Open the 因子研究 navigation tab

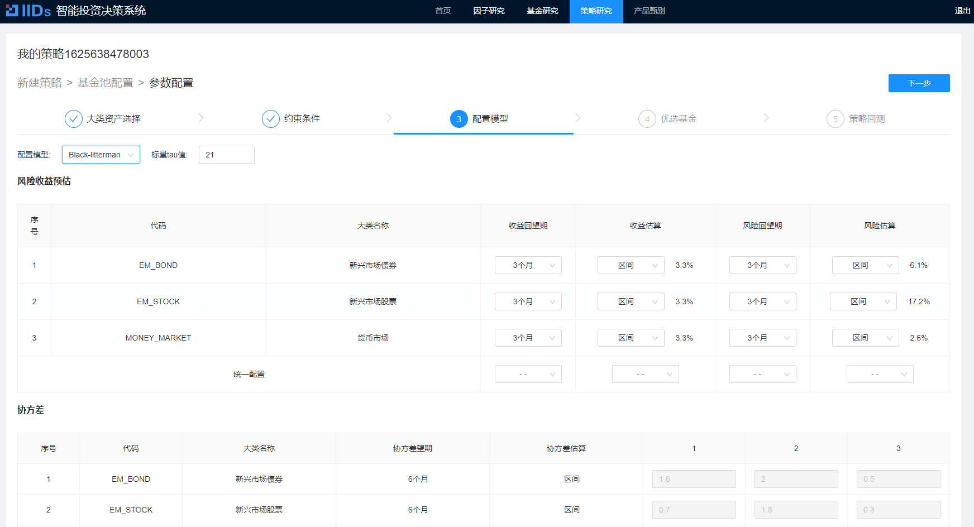coord(489,11)
